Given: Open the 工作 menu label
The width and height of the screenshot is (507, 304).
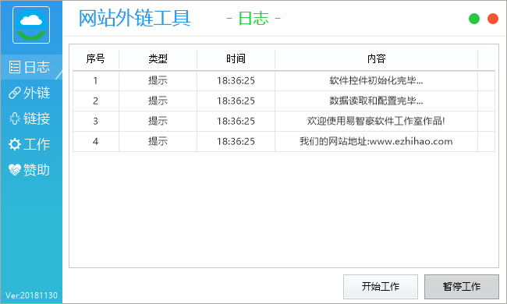Looking at the screenshot, I should click(37, 144).
